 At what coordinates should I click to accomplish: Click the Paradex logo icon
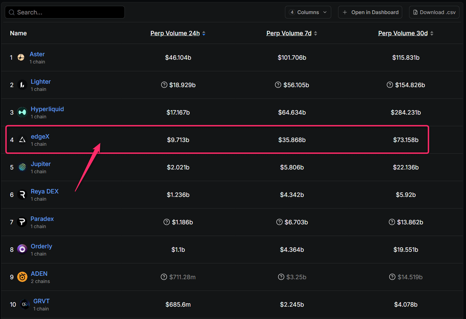(22, 222)
